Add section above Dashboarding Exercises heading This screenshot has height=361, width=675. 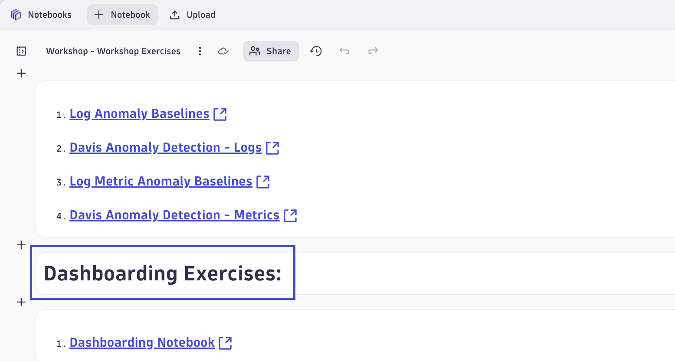coord(21,245)
